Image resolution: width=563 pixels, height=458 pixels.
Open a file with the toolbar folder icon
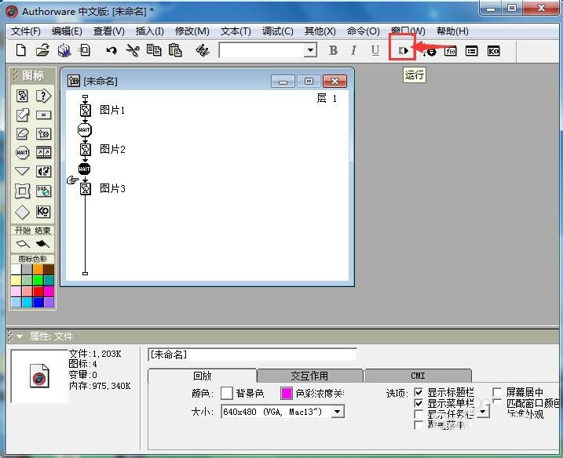[x=42, y=50]
